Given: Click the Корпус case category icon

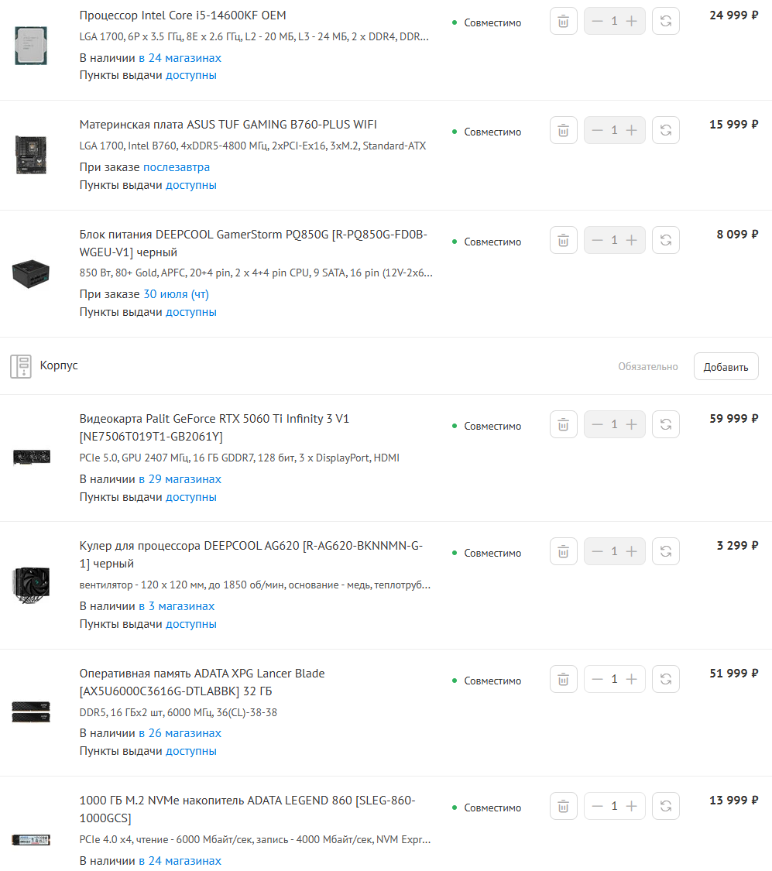Looking at the screenshot, I should (21, 366).
